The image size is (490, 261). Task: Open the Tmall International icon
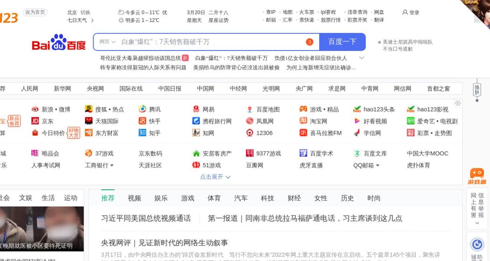[88, 121]
